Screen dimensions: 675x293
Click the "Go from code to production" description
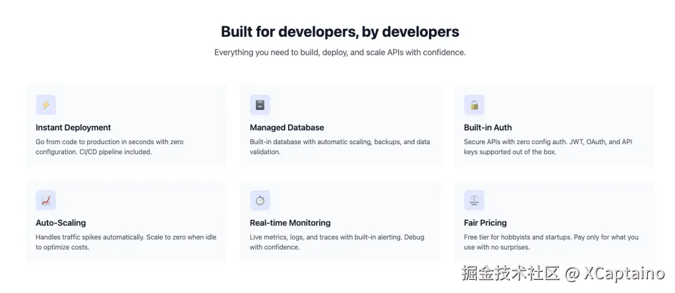109,147
